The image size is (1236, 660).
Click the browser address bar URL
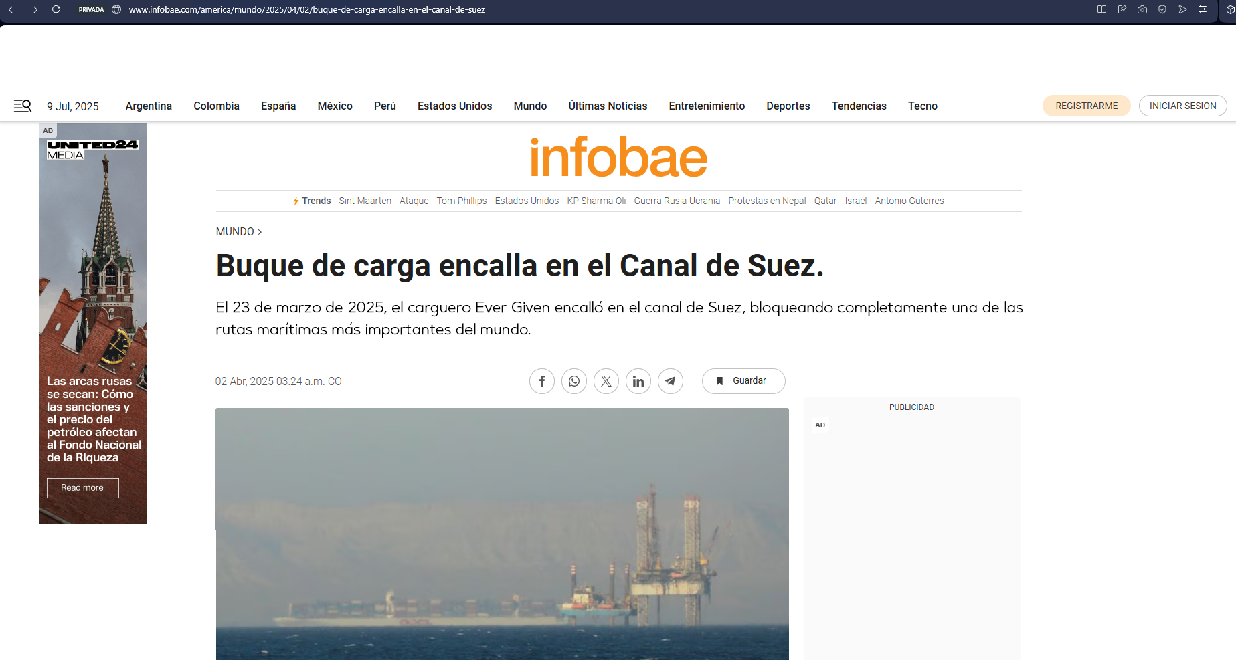(x=306, y=9)
